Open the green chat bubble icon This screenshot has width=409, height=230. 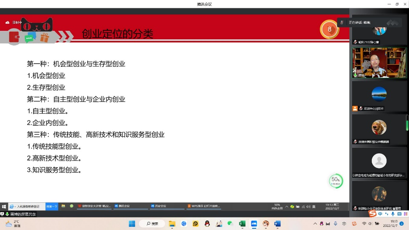click(x=30, y=38)
